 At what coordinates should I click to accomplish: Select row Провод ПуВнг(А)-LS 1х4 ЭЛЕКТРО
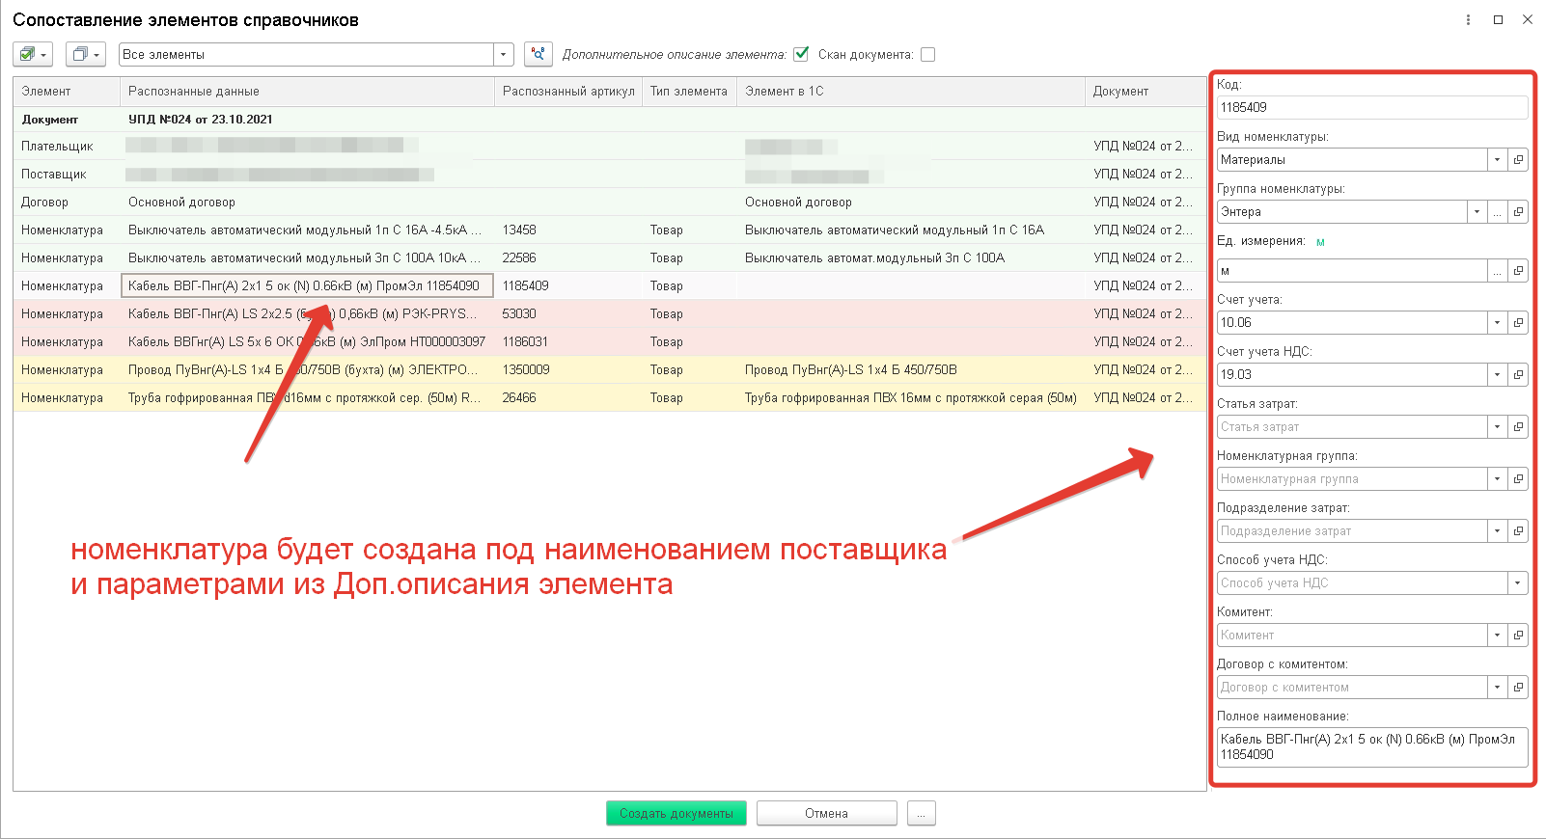[x=610, y=370]
